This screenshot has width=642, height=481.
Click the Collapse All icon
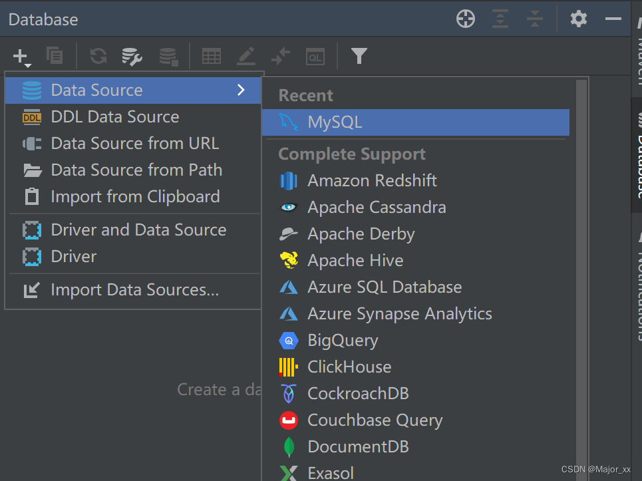click(534, 19)
